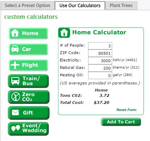150x141 pixels.
Task: Click the Heating Oil gal/yr field
Action: coord(100,76)
